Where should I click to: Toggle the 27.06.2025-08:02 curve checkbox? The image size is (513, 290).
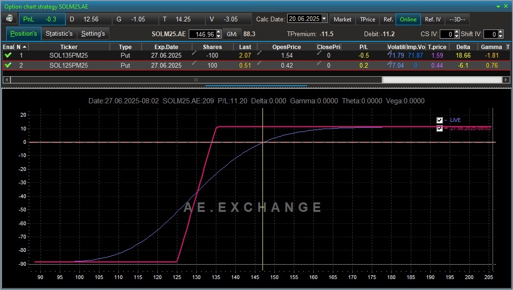439,129
